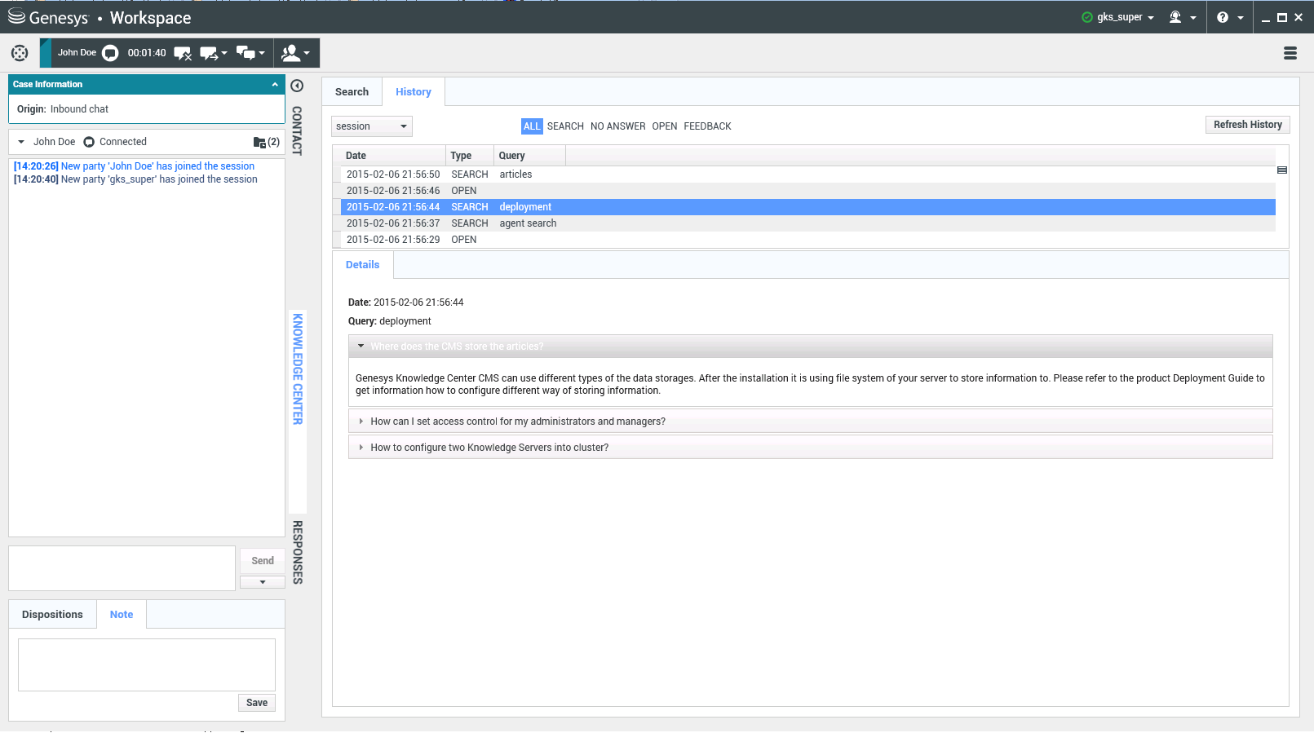Screen dimensions: 1314x733
Task: Open the vertical CONTACT tab
Action: pos(297,130)
